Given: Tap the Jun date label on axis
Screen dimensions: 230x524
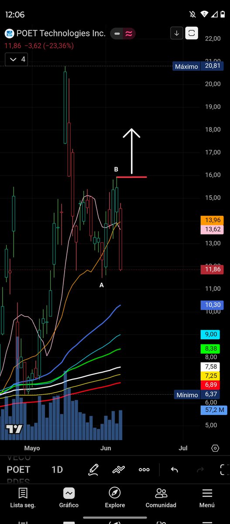Looking at the screenshot, I should [106, 448].
